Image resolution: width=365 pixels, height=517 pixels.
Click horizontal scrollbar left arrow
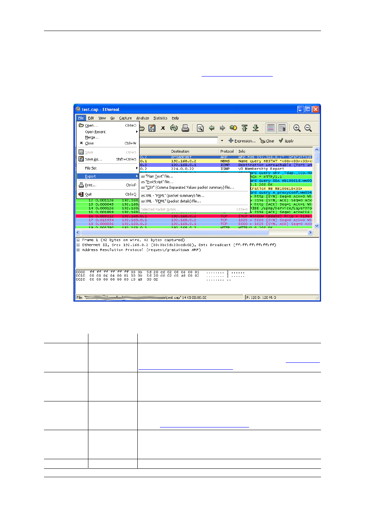click(x=78, y=232)
